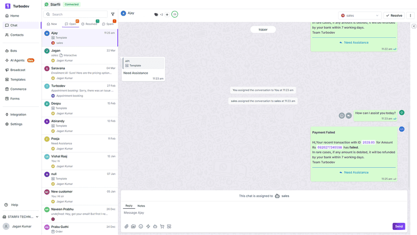The height and width of the screenshot is (235, 417).
Task: Click the lower Need Assistance reply button
Action: 354,172
